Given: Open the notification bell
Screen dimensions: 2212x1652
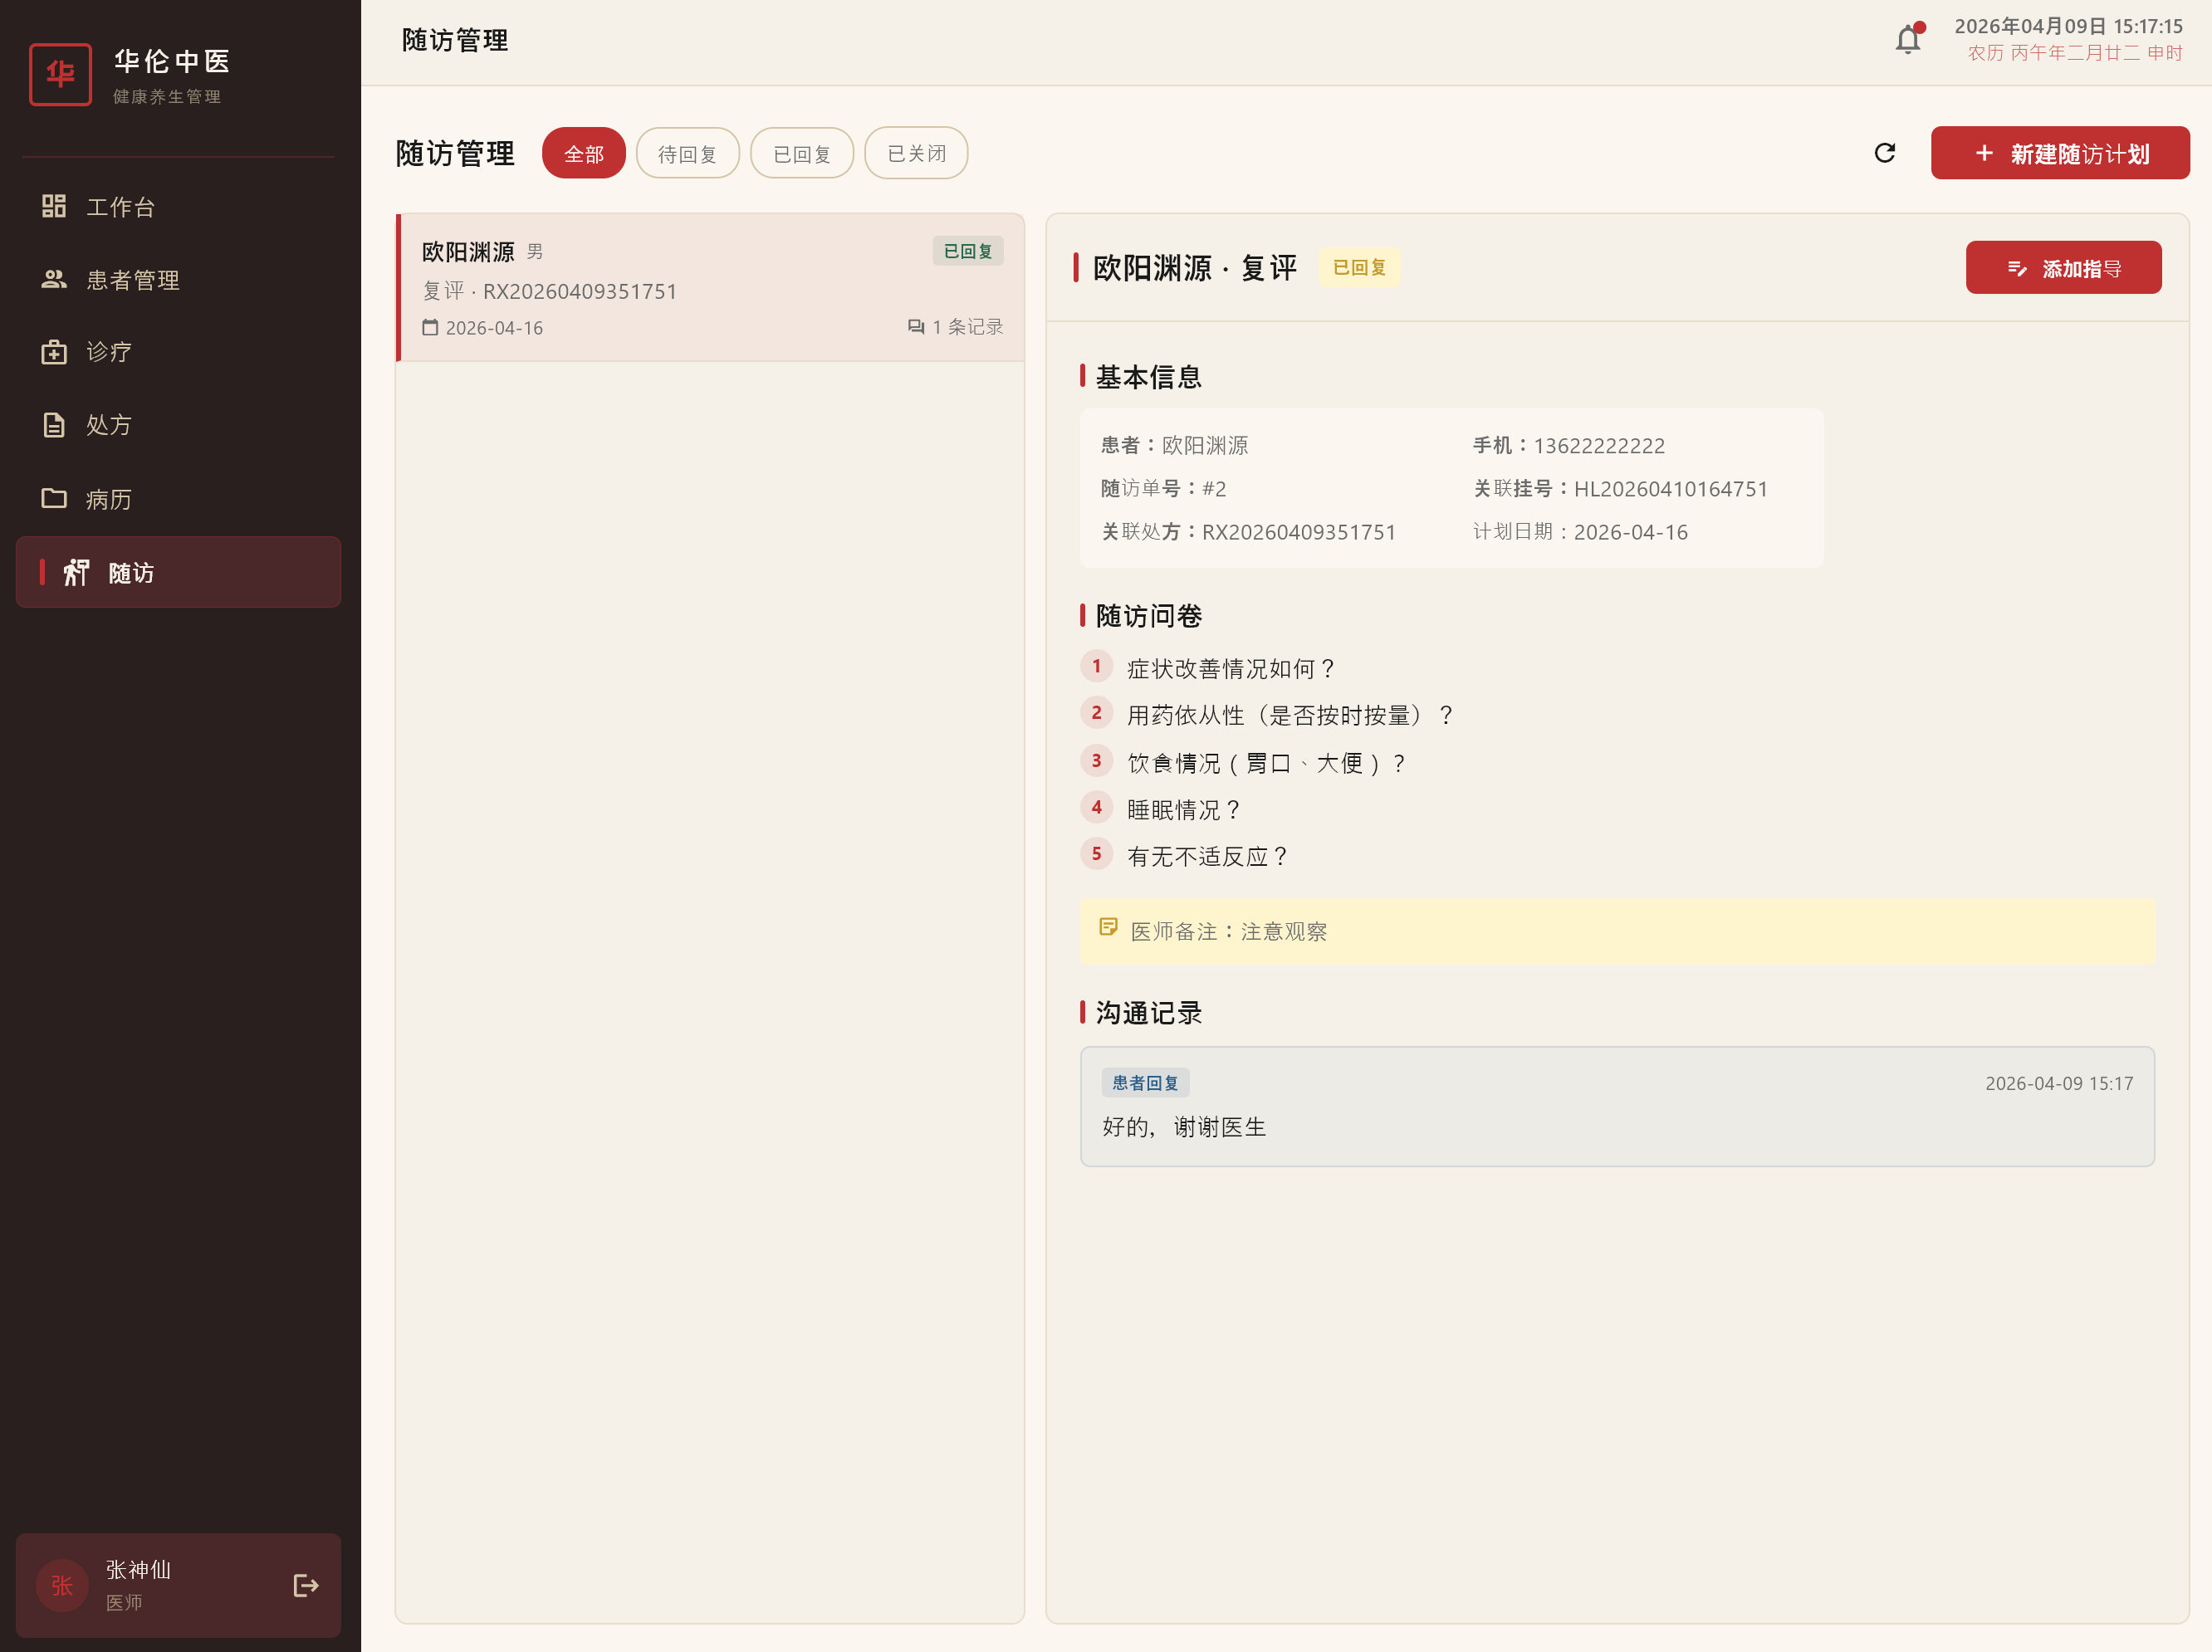Looking at the screenshot, I should (x=1908, y=38).
